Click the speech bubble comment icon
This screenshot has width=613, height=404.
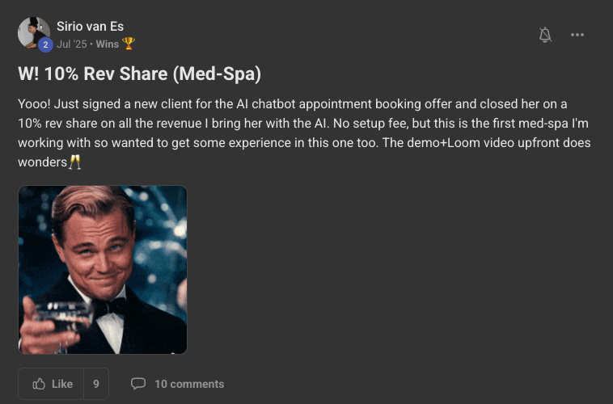(x=138, y=384)
